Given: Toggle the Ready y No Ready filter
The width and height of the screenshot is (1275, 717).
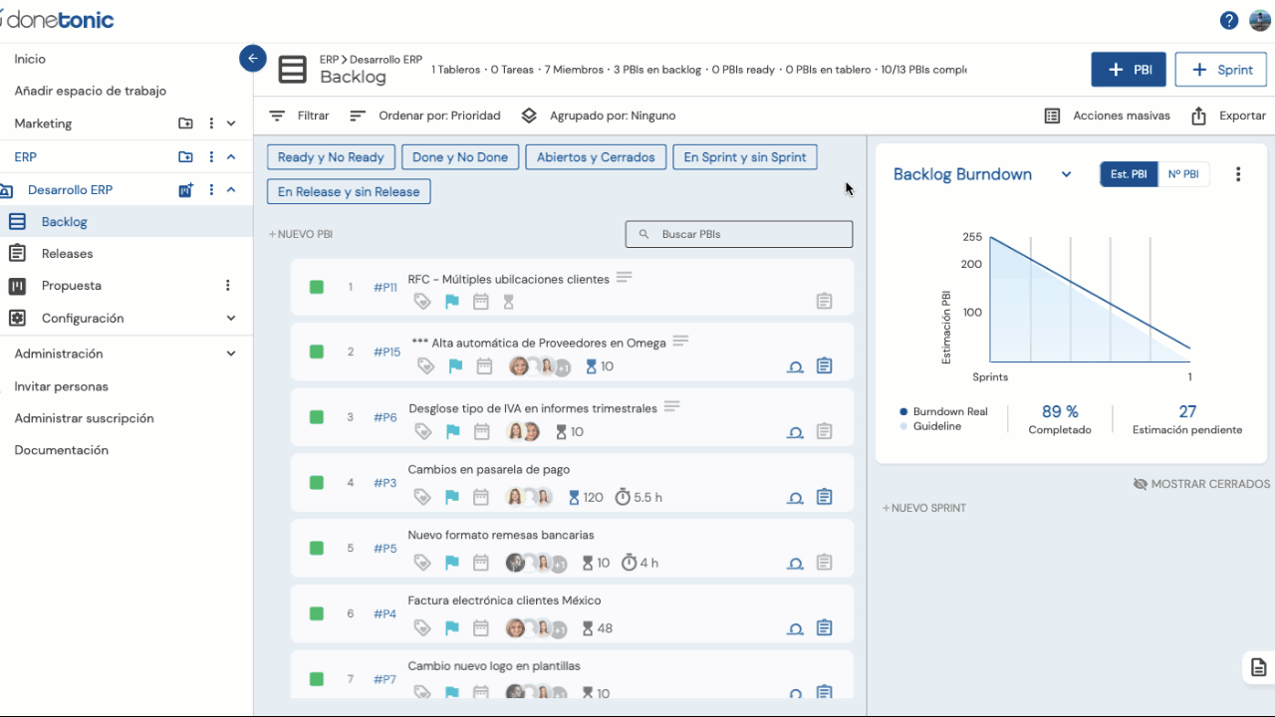Looking at the screenshot, I should [x=331, y=157].
